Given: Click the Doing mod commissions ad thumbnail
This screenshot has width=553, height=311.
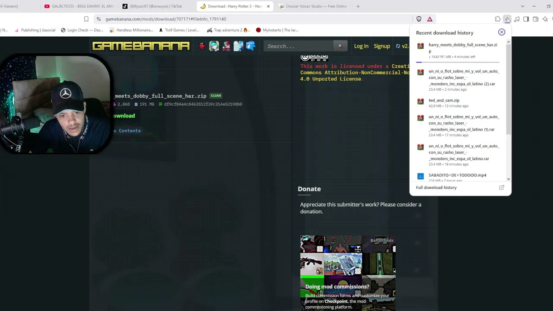Looking at the screenshot, I should point(348,273).
